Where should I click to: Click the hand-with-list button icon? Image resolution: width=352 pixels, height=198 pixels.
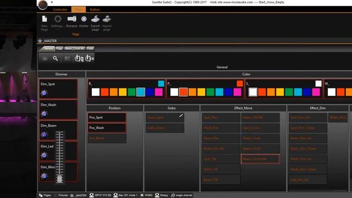[79, 58]
